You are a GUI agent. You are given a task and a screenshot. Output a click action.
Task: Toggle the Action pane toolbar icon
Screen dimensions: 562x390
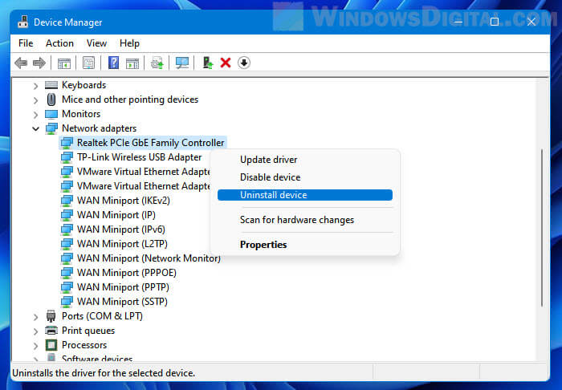pyautogui.click(x=132, y=63)
